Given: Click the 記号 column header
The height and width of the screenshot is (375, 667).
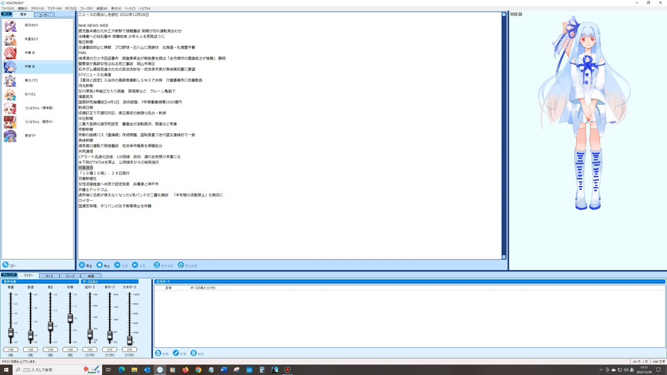Looking at the screenshot, I should [x=168, y=287].
